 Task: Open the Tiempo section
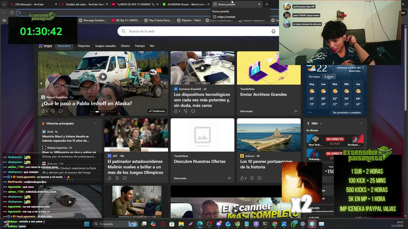pos(140,46)
